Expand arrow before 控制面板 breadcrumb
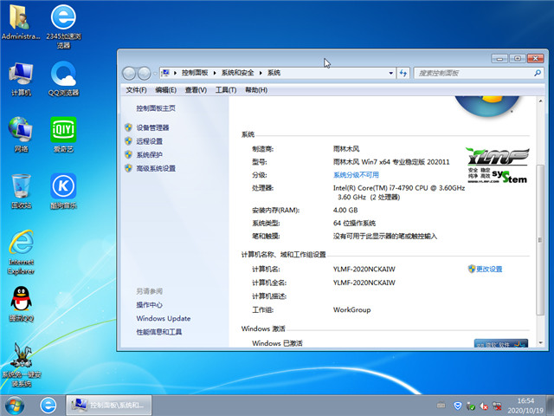 click(175, 73)
